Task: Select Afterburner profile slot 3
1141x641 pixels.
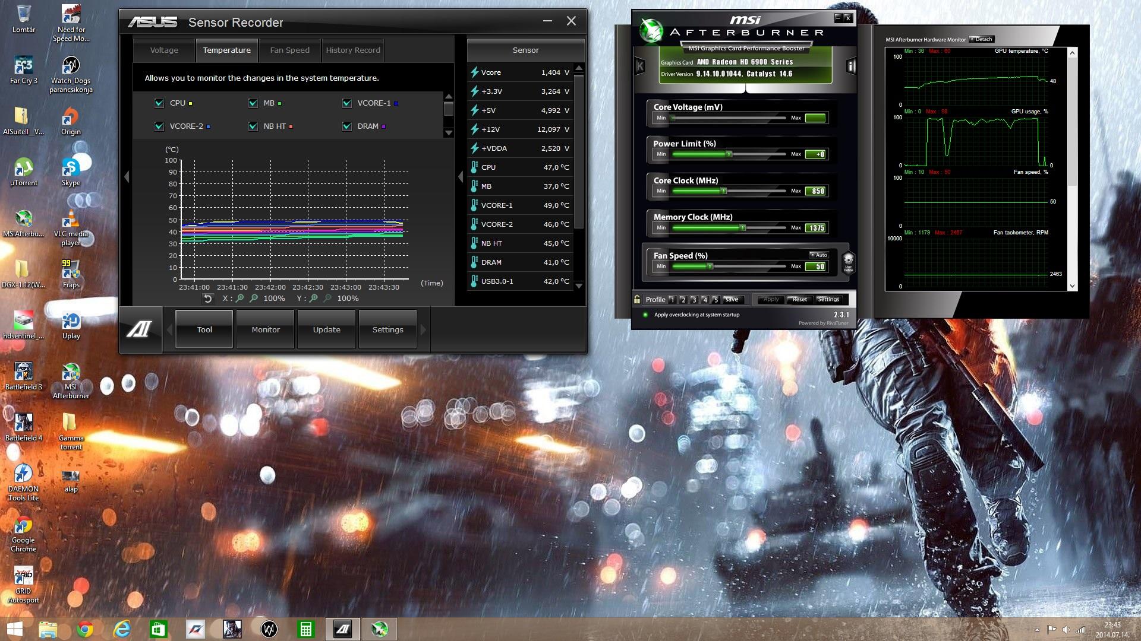Action: [694, 300]
